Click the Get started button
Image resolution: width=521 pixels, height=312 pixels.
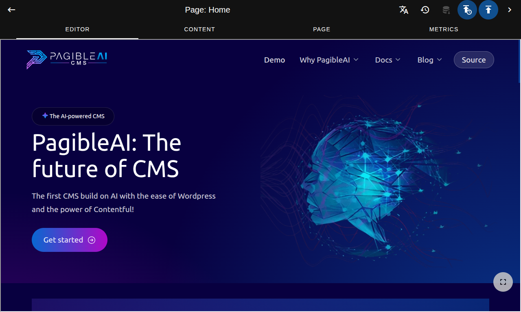[69, 240]
